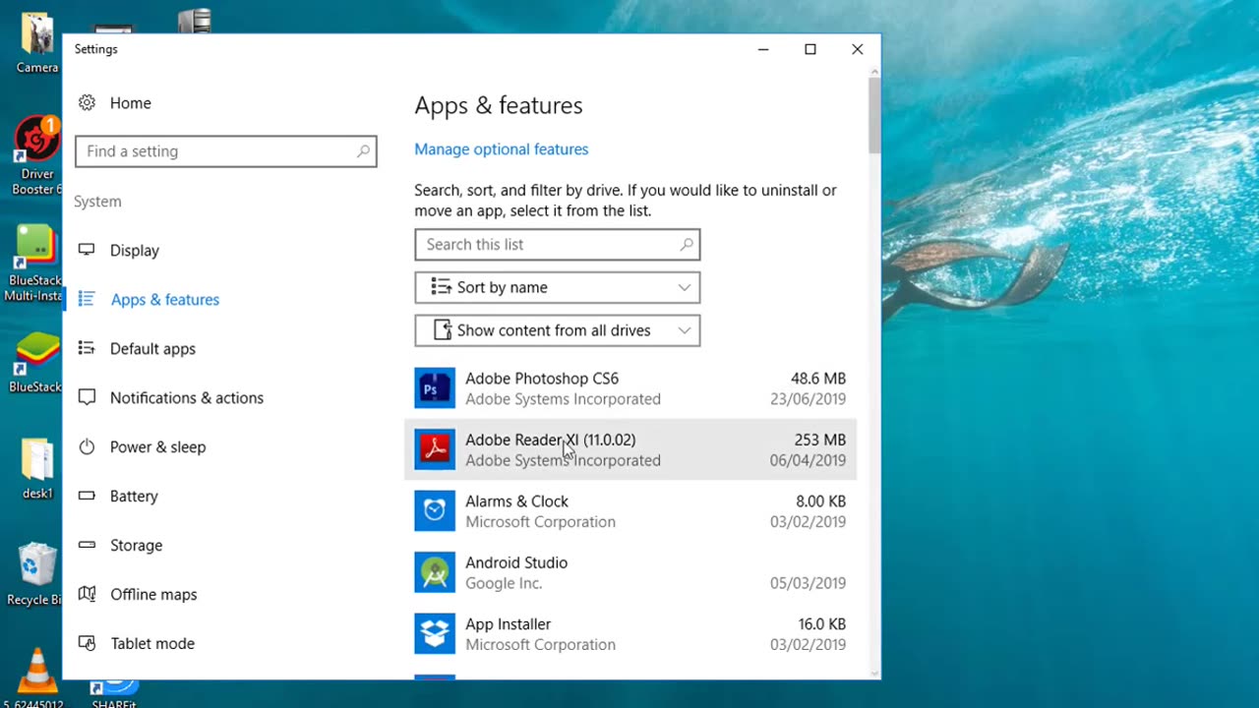Click the magnifier in Find a setting box
This screenshot has height=708, width=1259.
coord(363,151)
